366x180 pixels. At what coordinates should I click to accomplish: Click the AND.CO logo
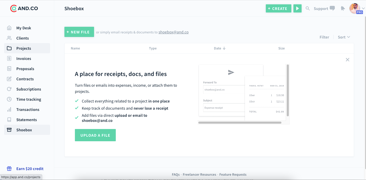click(24, 8)
